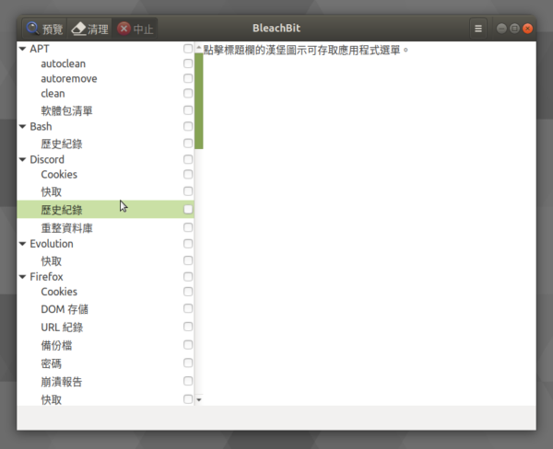This screenshot has width=553, height=449.
Task: Tick the Firefox Cookies checkbox
Action: 188,292
